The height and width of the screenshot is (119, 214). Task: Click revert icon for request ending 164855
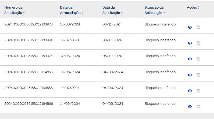198,75
